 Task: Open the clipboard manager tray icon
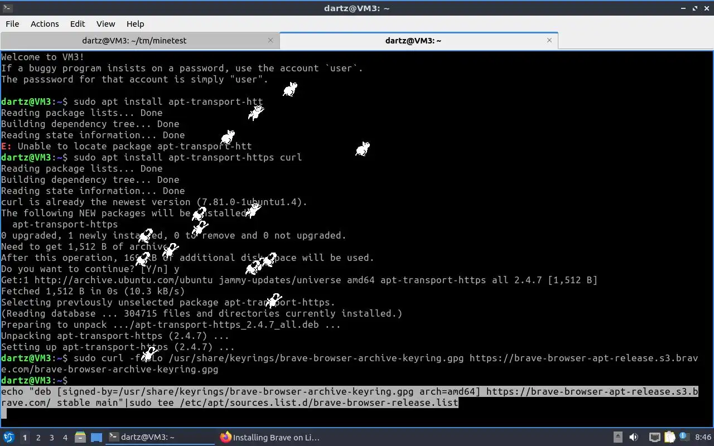[x=669, y=438]
